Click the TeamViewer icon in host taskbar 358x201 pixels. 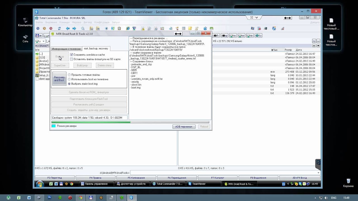click(131, 198)
